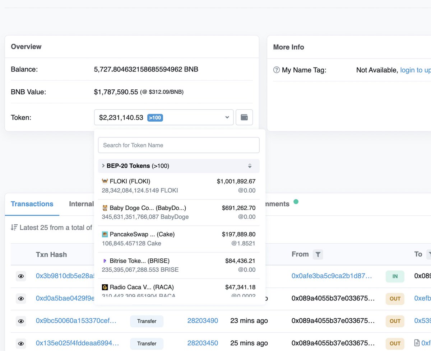The width and height of the screenshot is (431, 351).
Task: Click the OUT badge in 23 mins ago row
Action: tap(395, 321)
